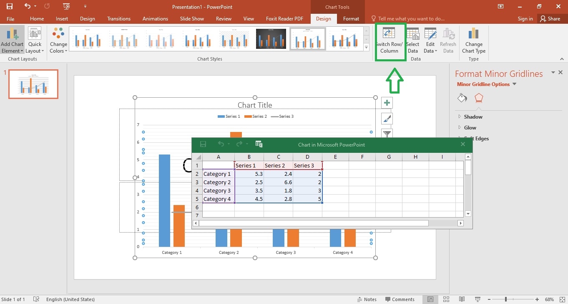The image size is (568, 304).
Task: Select the Effects pentagon icon
Action: 479,98
